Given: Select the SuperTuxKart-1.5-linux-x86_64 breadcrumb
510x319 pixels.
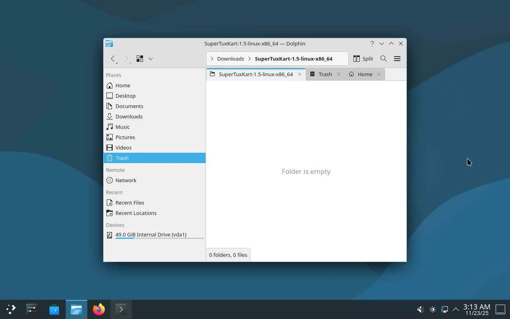Looking at the screenshot, I should point(294,59).
